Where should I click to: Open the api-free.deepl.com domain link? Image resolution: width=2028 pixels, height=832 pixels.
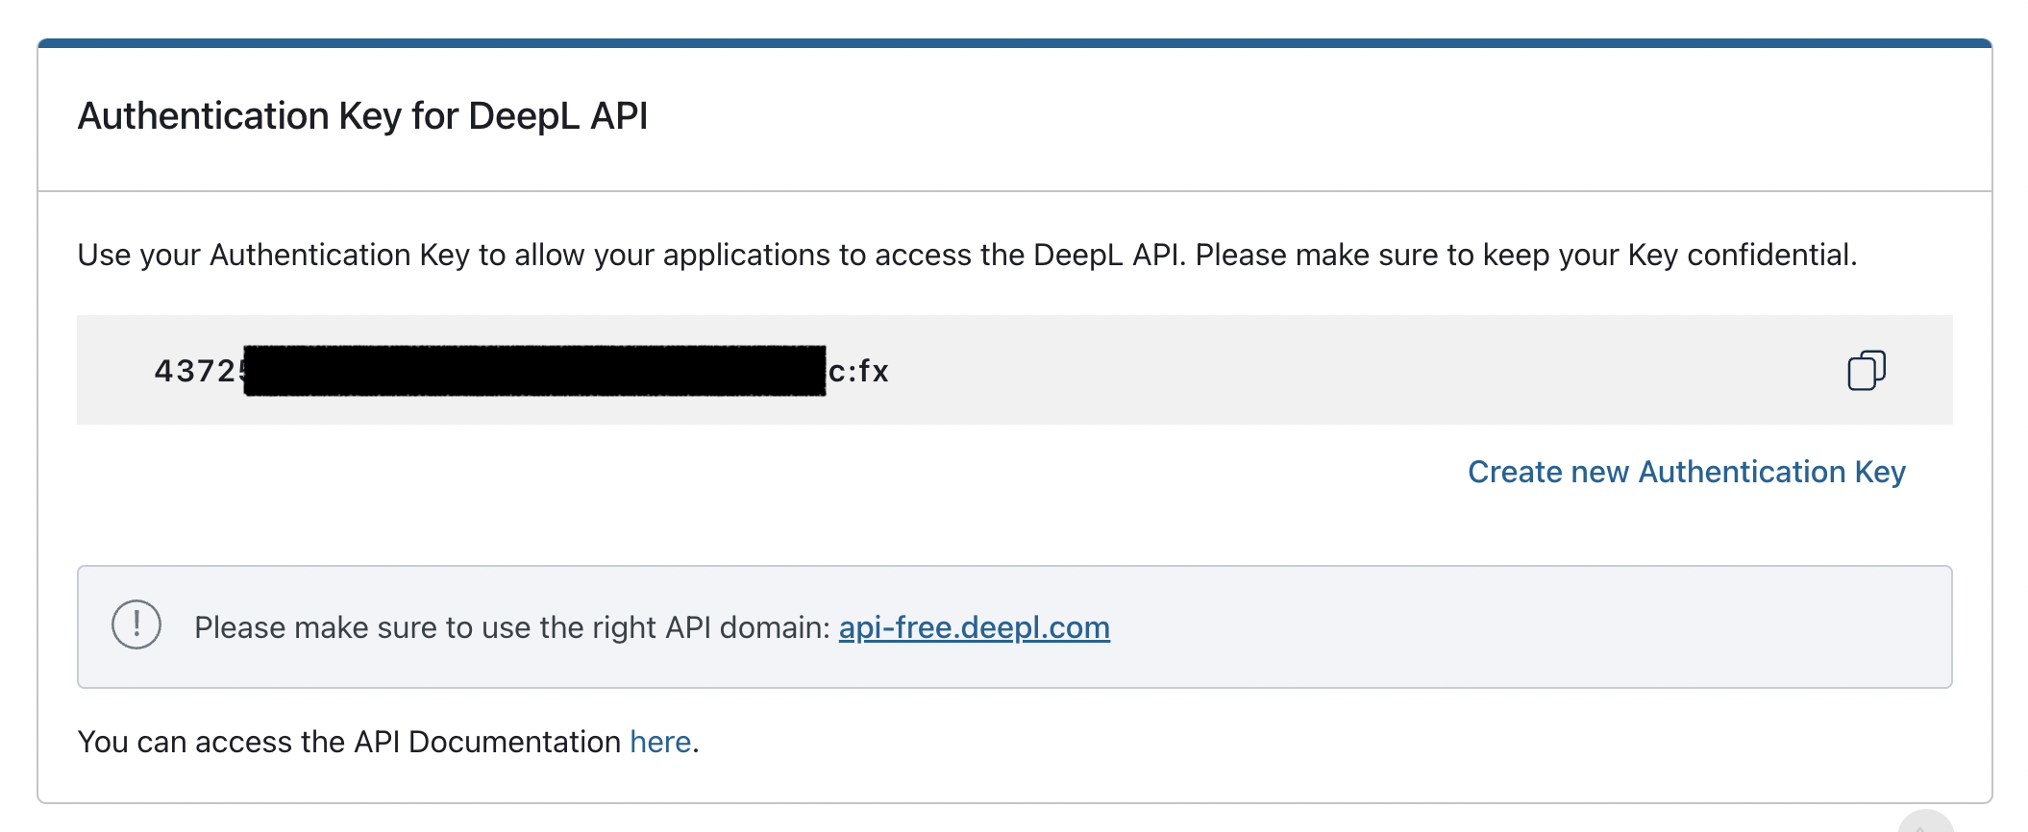tap(974, 627)
